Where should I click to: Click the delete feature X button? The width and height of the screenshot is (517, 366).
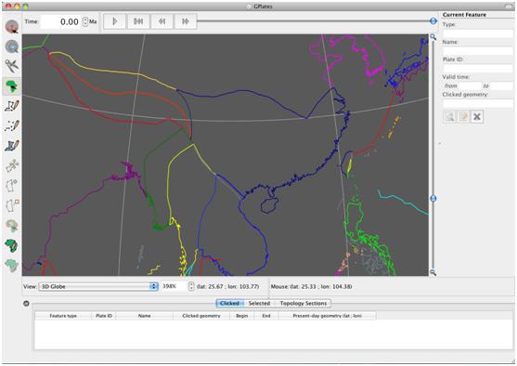tap(477, 116)
